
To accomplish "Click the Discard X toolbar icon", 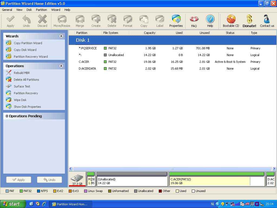I will [42, 19].
